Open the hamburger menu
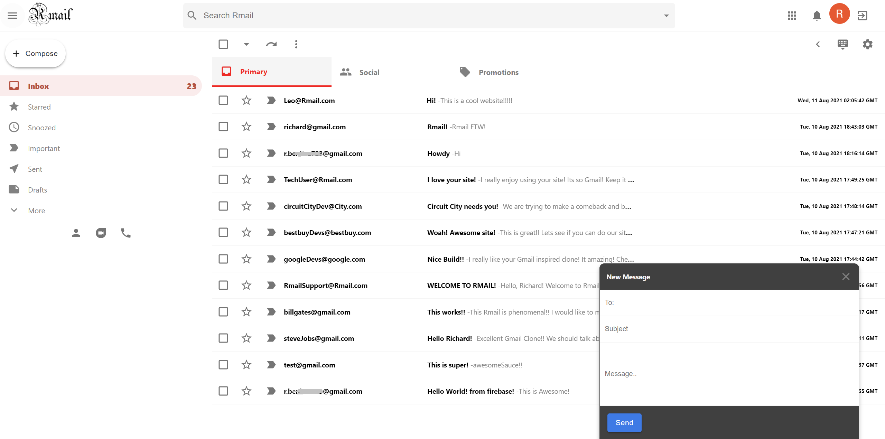885x439 pixels. (x=12, y=15)
